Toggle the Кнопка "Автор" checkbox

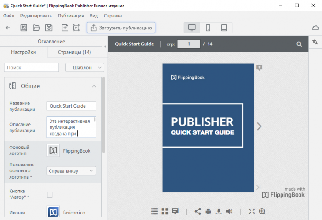[x=50, y=195]
